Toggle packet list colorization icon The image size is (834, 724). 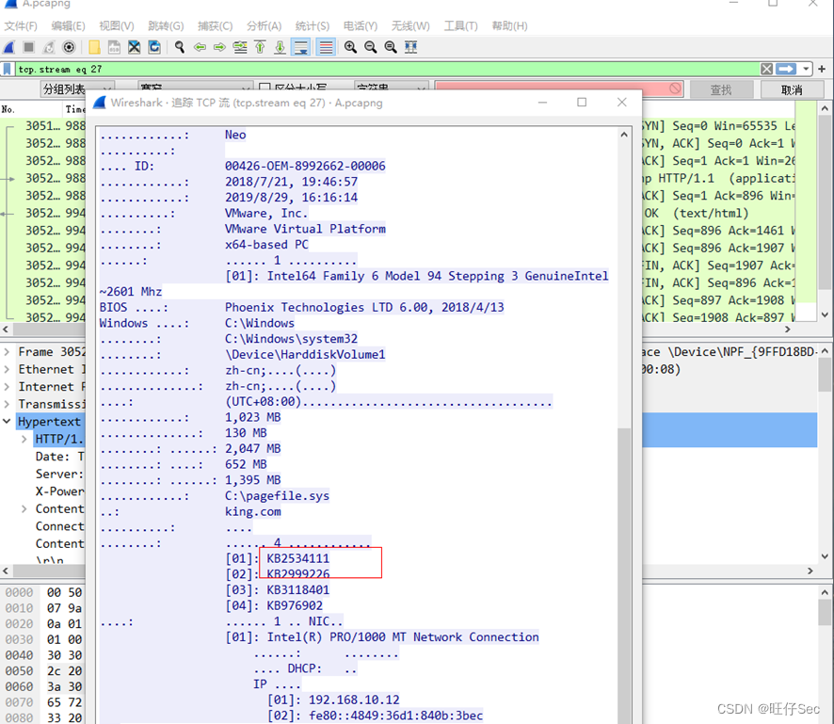326,47
